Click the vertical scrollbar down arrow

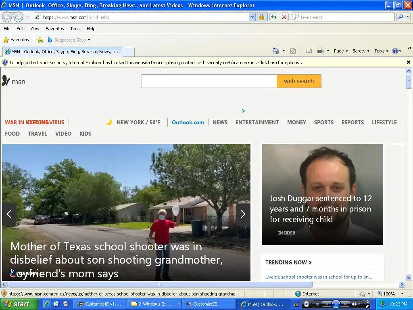[409, 277]
